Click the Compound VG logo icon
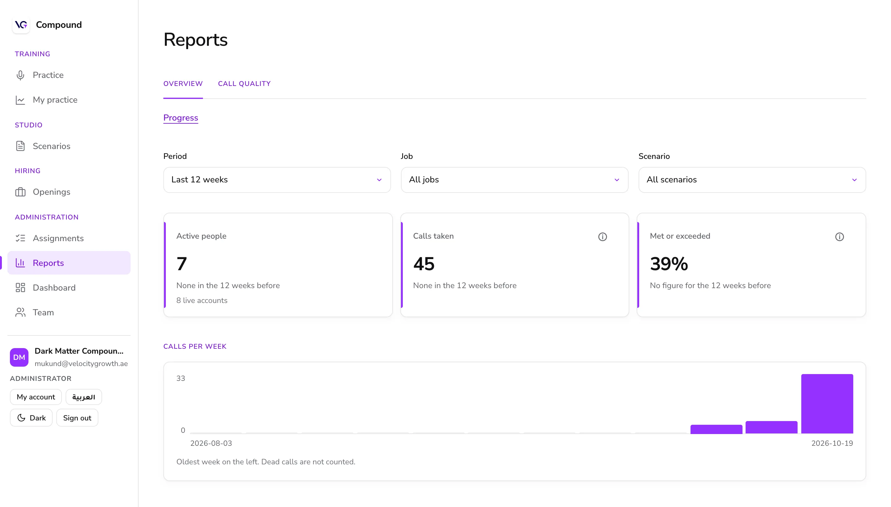The width and height of the screenshot is (891, 507). point(21,25)
